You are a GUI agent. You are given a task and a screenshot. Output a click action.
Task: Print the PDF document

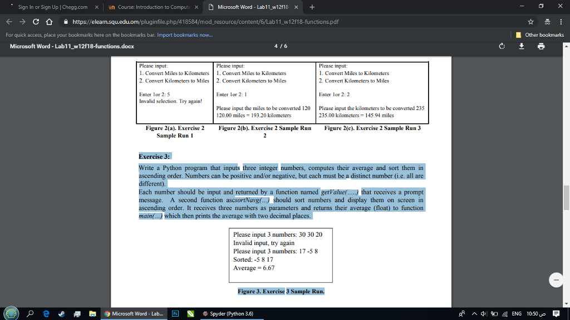[x=541, y=46]
